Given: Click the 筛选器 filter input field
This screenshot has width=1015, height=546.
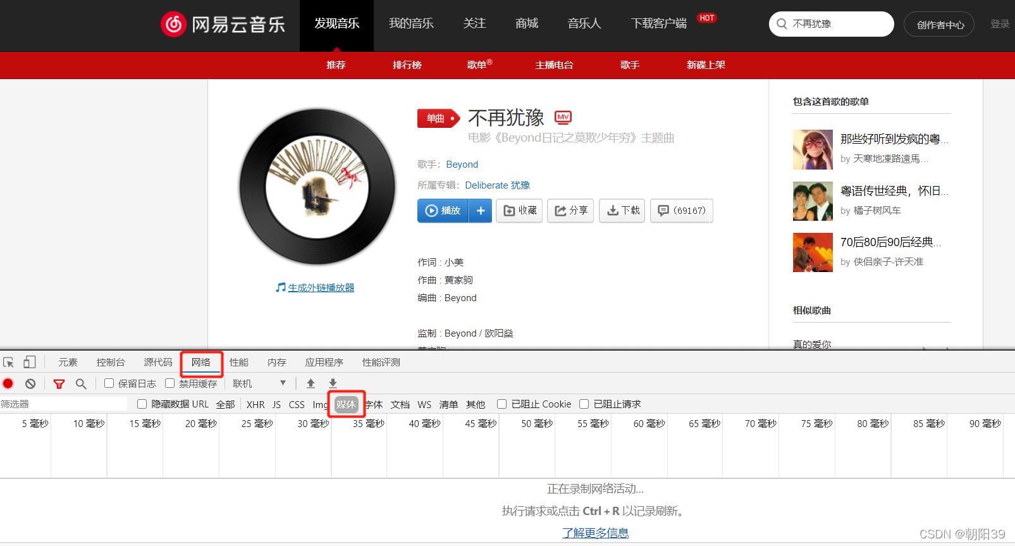Looking at the screenshot, I should coord(64,404).
